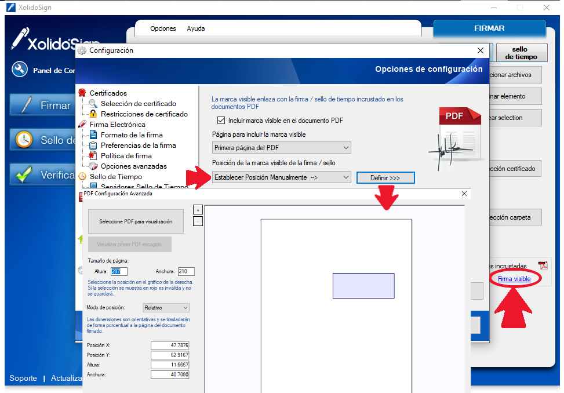
Task: Open the Ayuda menu
Action: (x=195, y=28)
